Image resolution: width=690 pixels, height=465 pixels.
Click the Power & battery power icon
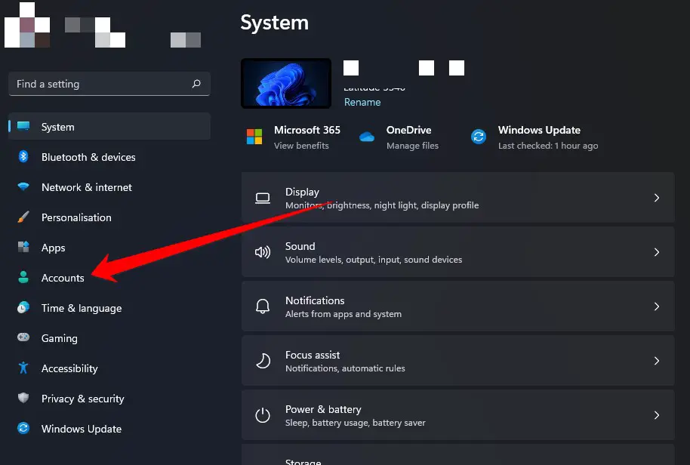pos(263,415)
